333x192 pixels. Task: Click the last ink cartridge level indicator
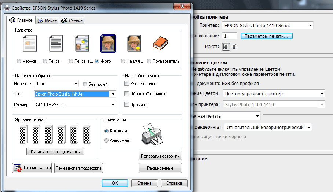87,134
